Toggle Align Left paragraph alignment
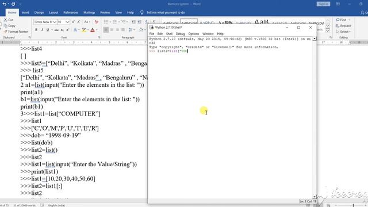The image size is (368, 207). 106,30
